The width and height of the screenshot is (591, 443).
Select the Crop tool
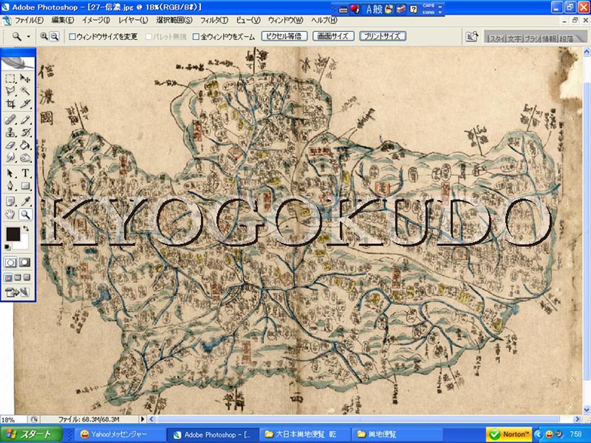point(10,104)
